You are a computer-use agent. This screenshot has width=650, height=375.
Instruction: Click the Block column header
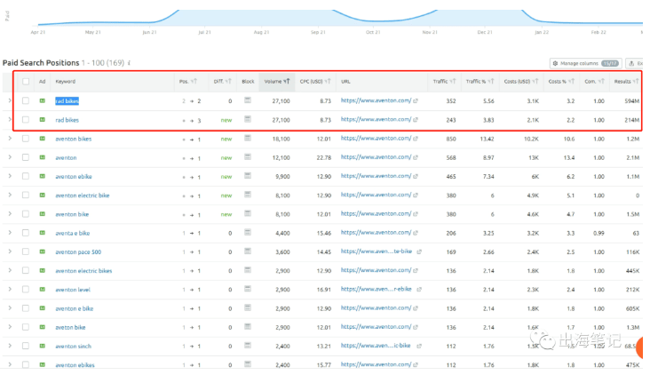tap(248, 81)
